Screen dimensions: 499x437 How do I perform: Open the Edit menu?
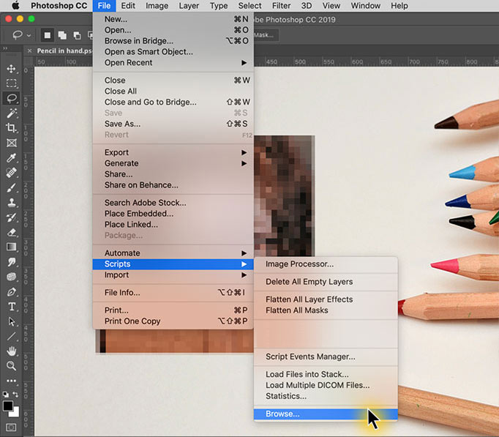[x=128, y=5]
